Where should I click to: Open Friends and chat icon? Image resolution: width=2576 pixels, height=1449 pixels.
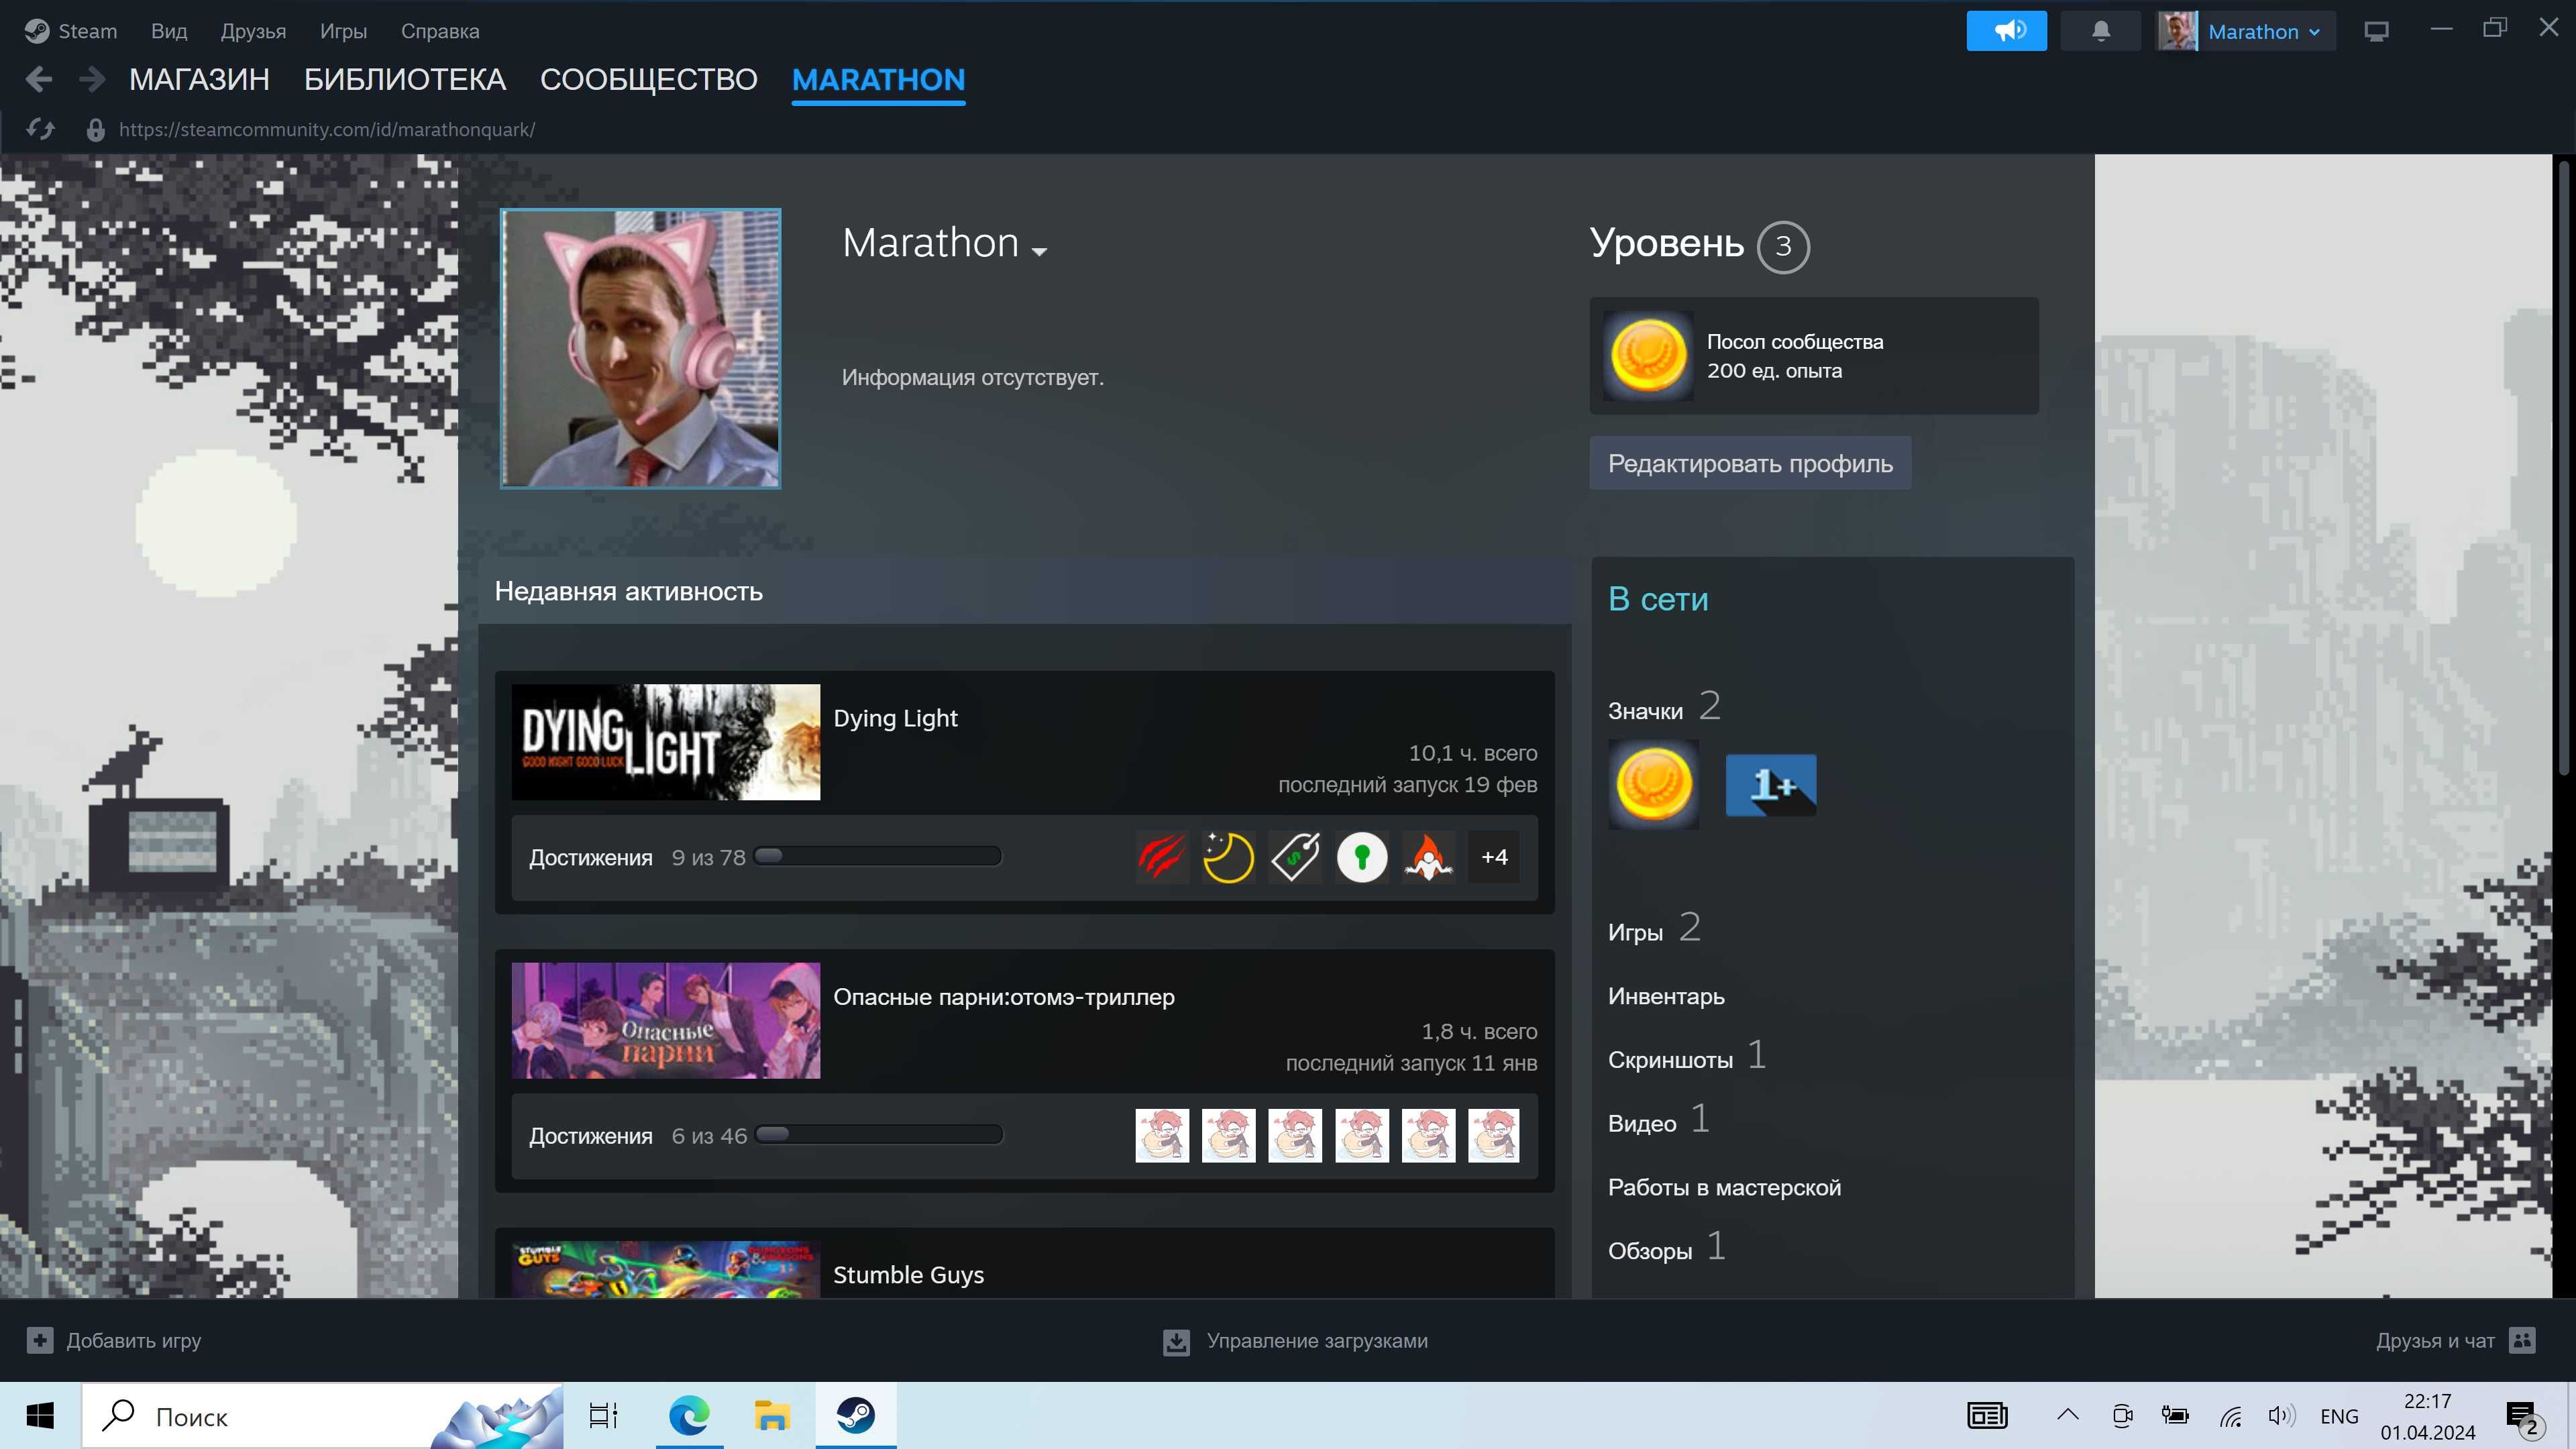tap(2522, 1340)
